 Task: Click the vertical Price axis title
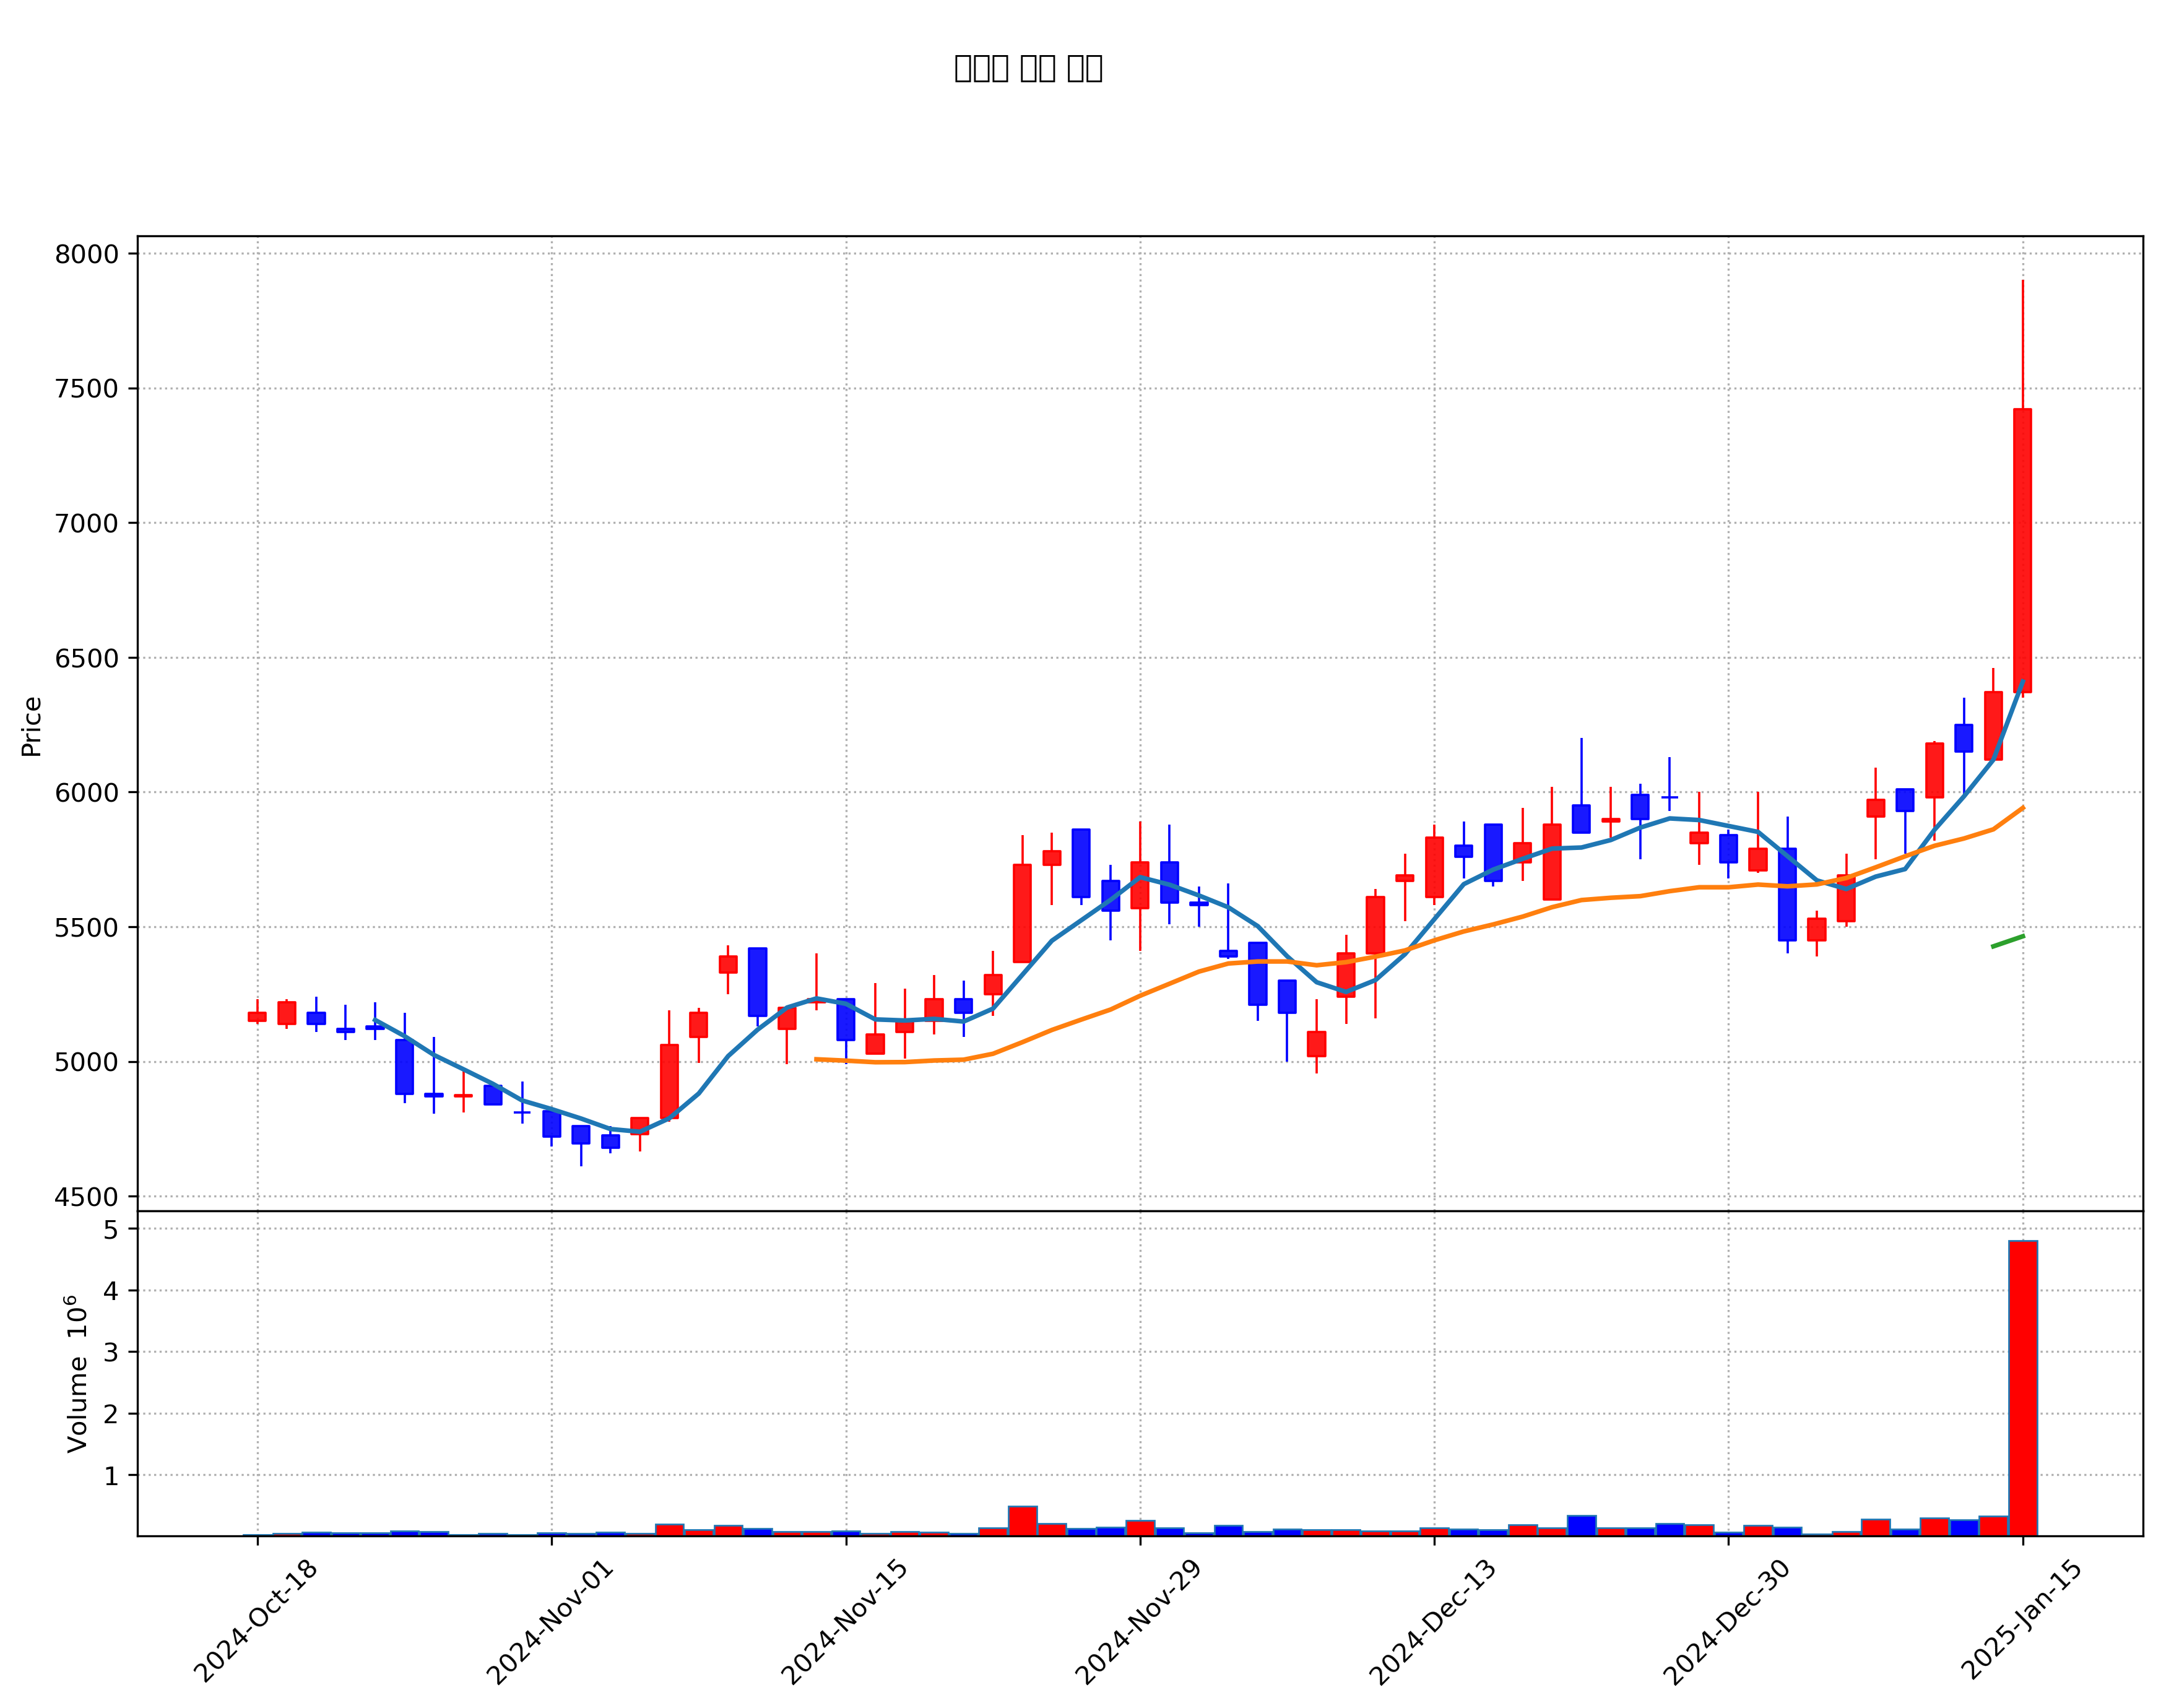[31, 727]
